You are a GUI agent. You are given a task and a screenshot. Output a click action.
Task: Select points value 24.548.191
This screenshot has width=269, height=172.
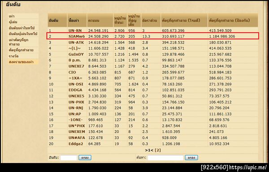click(98, 30)
